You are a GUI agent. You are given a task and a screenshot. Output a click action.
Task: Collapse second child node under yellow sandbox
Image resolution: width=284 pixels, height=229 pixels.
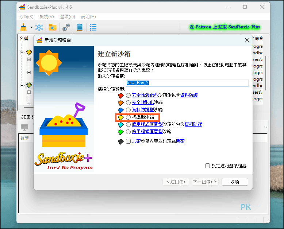(x=29, y=72)
